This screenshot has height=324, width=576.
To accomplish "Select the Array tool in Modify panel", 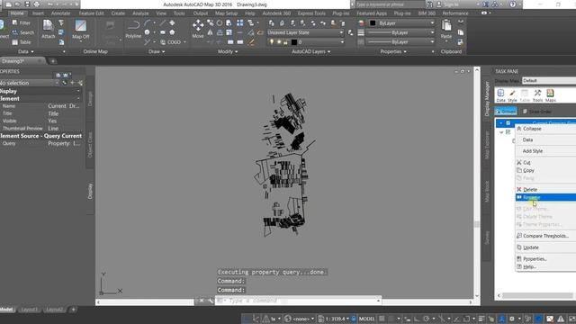I will (x=240, y=22).
